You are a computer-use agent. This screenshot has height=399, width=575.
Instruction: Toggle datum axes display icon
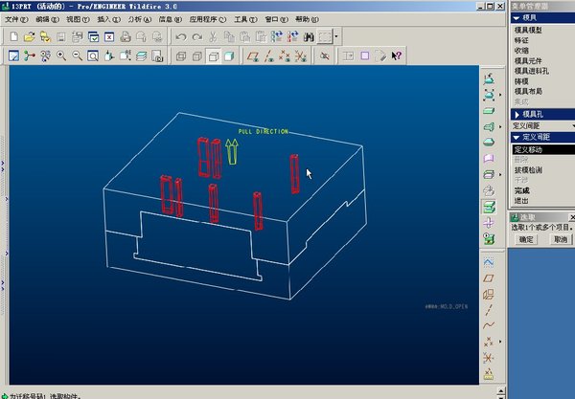pyautogui.click(x=269, y=55)
